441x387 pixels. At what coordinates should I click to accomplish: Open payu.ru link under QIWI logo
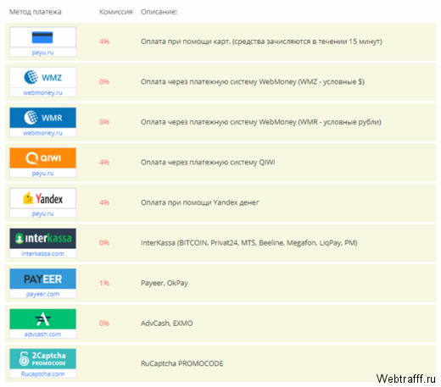(42, 174)
